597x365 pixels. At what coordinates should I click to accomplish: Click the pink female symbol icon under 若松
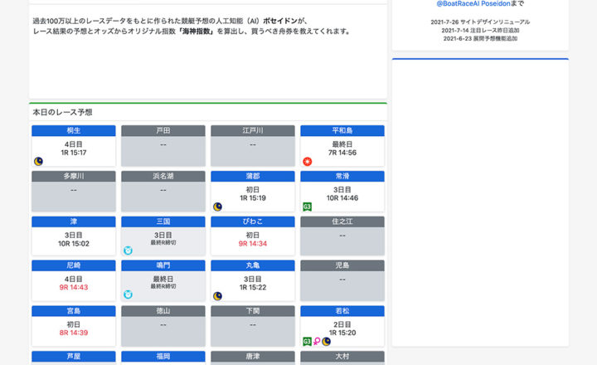tap(317, 341)
